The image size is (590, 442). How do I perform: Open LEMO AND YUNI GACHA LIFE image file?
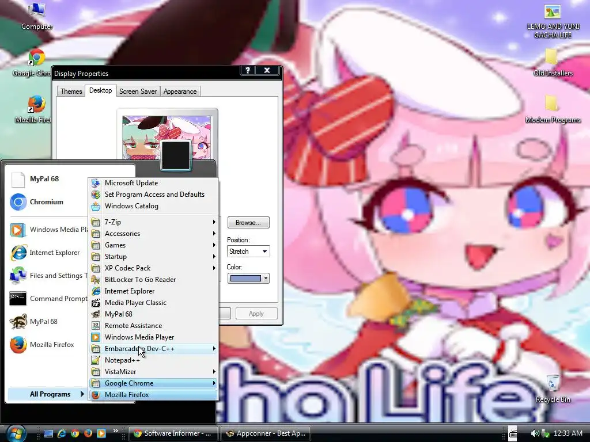tap(553, 21)
